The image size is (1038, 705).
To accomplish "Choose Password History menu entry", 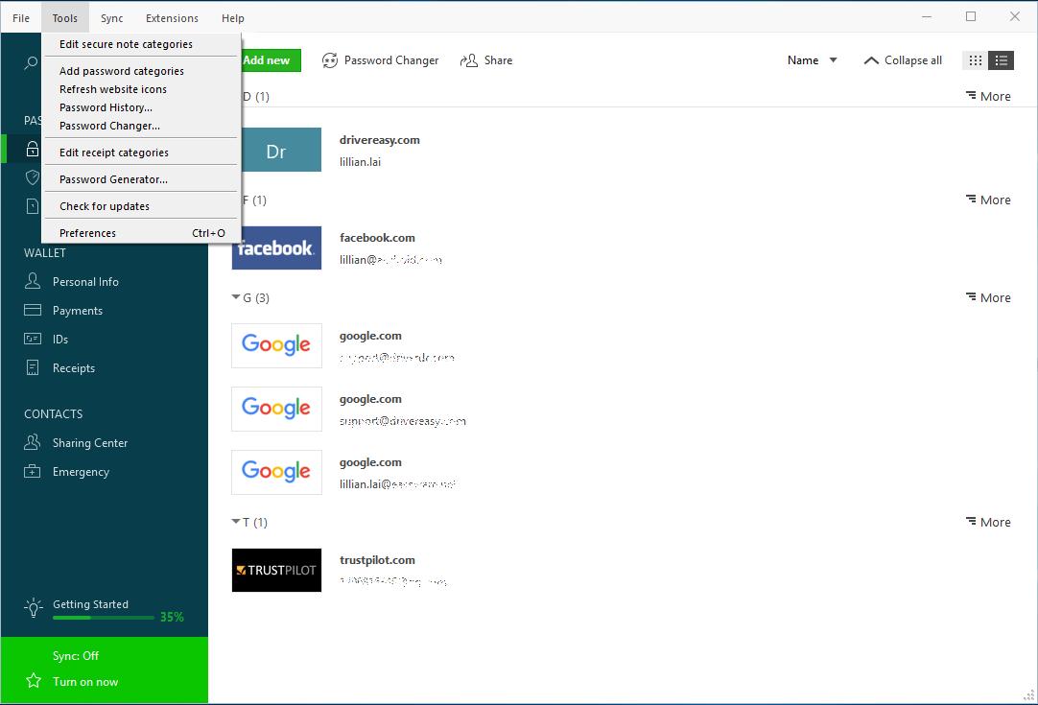I will [x=141, y=107].
